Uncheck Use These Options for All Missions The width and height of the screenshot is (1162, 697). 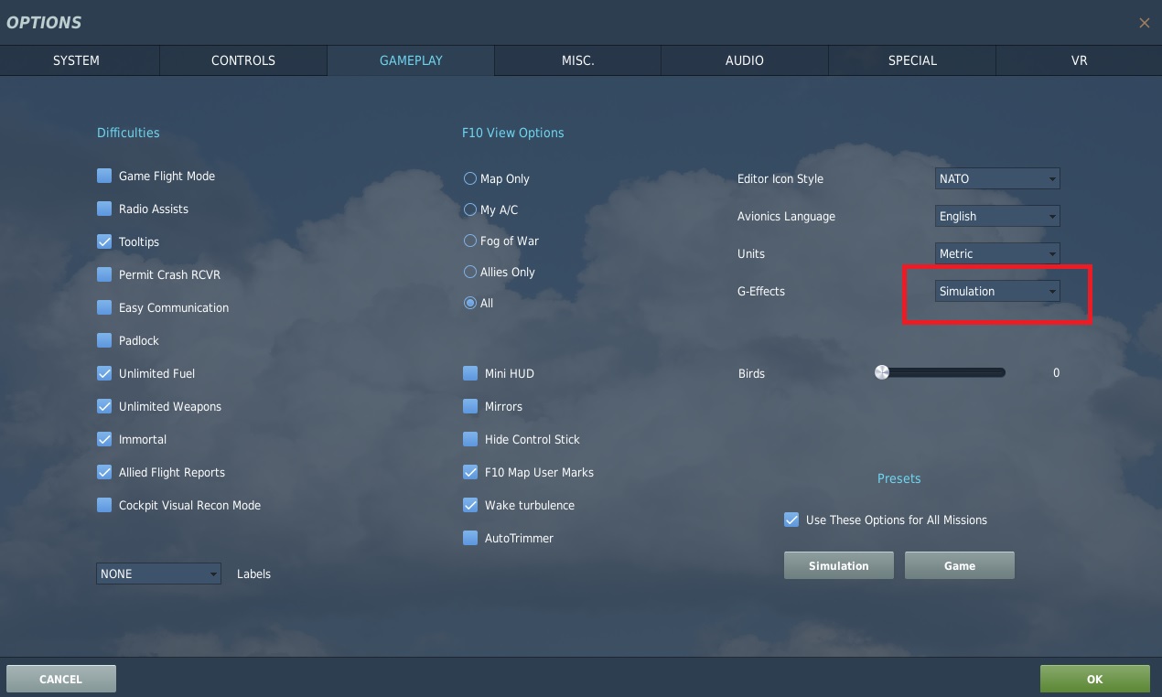click(x=791, y=520)
